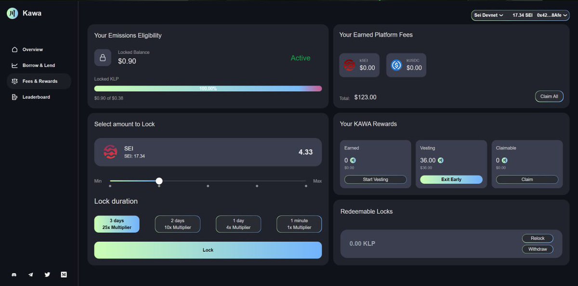Click the Exit Early button
The height and width of the screenshot is (286, 578).
click(451, 179)
